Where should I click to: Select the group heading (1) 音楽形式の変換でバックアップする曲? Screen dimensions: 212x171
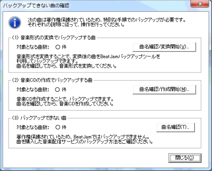53,38
